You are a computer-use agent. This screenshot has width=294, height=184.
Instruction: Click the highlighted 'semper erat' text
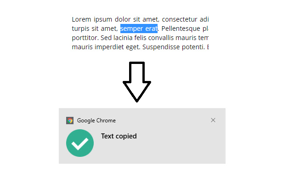(139, 29)
